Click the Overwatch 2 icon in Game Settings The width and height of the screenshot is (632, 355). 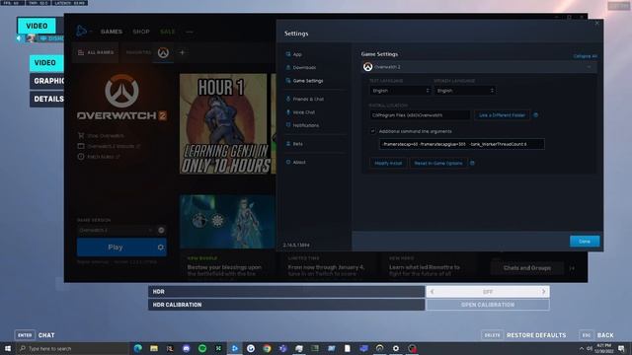367,67
